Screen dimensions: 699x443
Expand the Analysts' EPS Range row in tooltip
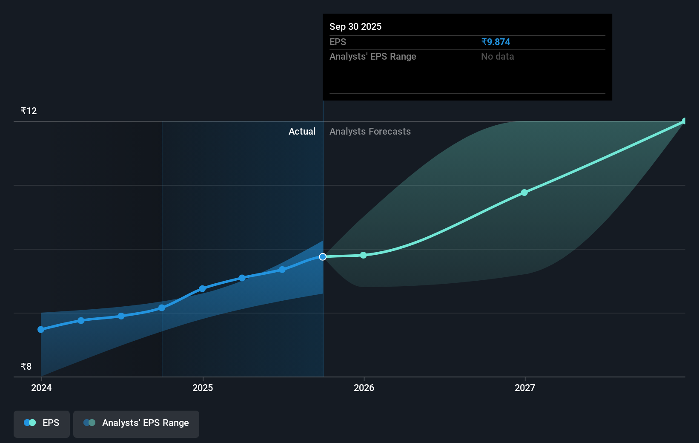pyautogui.click(x=373, y=56)
